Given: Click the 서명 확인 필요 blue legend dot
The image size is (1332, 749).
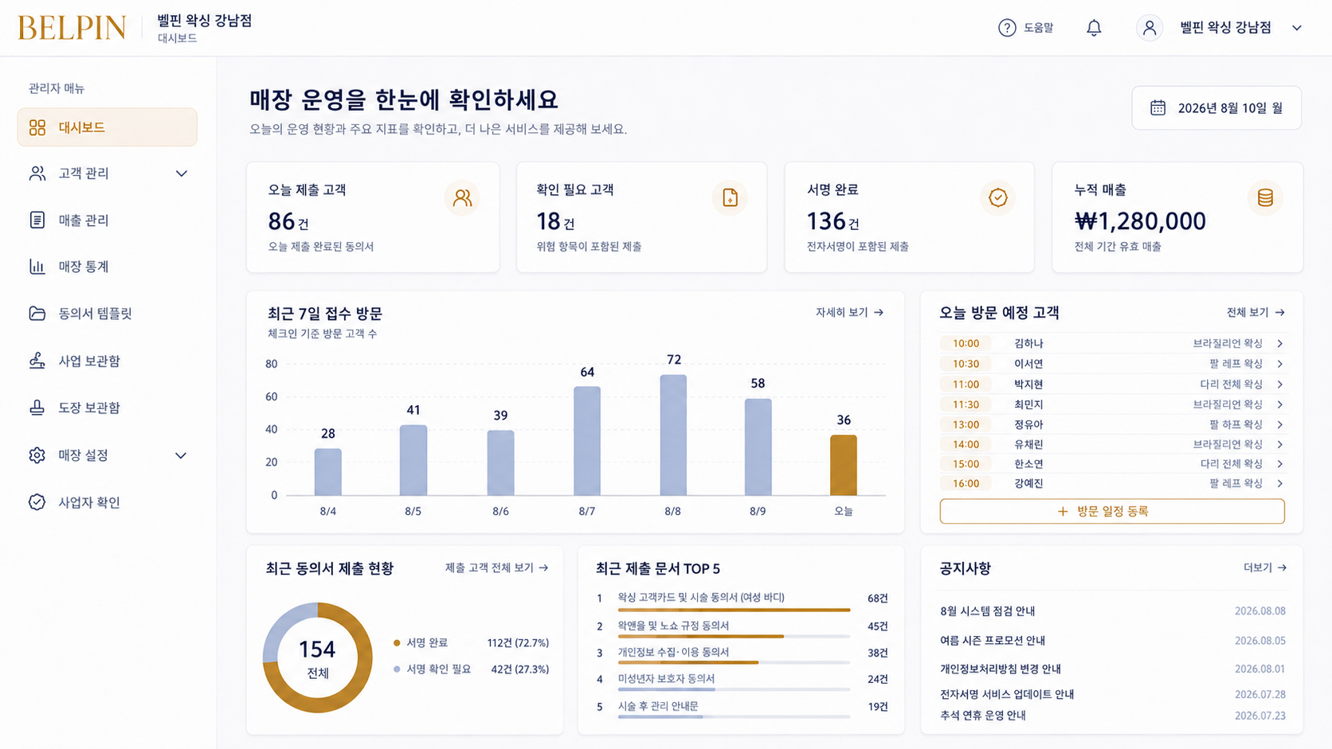Looking at the screenshot, I should (x=397, y=669).
